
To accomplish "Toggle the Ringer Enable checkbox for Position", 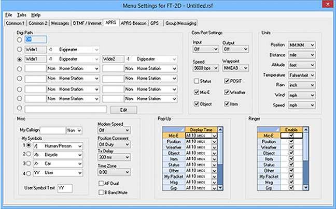I will coord(291,141).
